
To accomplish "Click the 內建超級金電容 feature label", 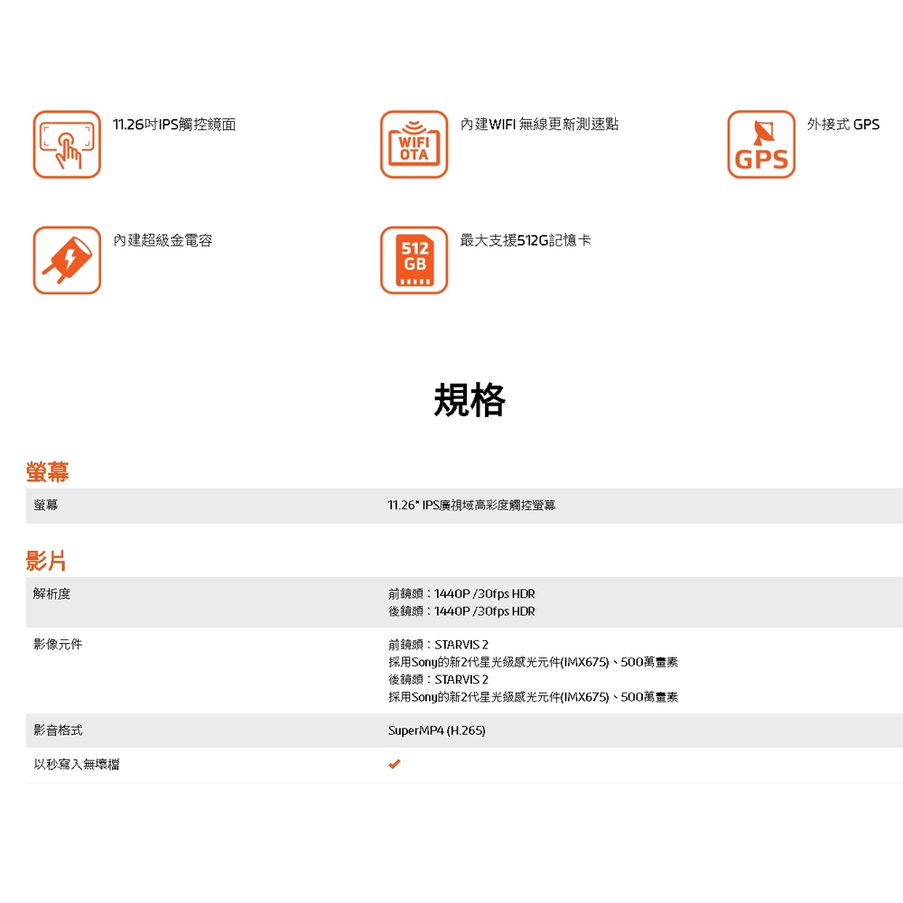I will (163, 240).
